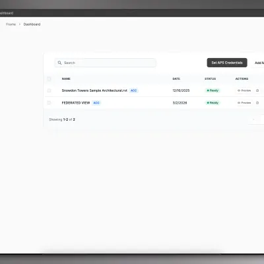
Task: Click the Set APS Credentials button
Action: tap(227, 63)
